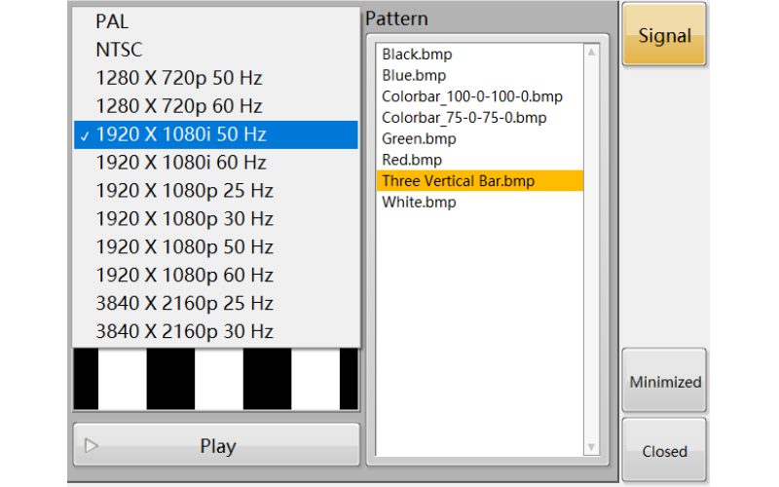
Task: Choose 1920 X 1080p 30 Hz
Action: click(x=215, y=219)
